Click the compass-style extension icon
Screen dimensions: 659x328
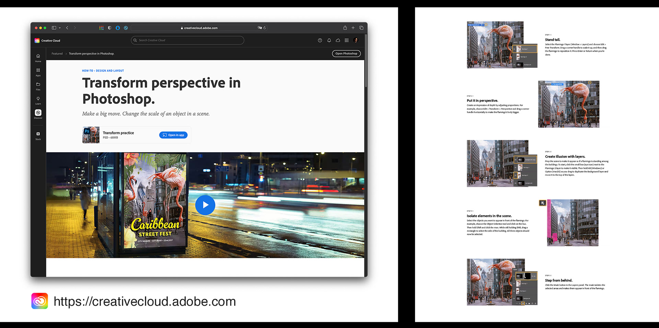click(x=126, y=28)
